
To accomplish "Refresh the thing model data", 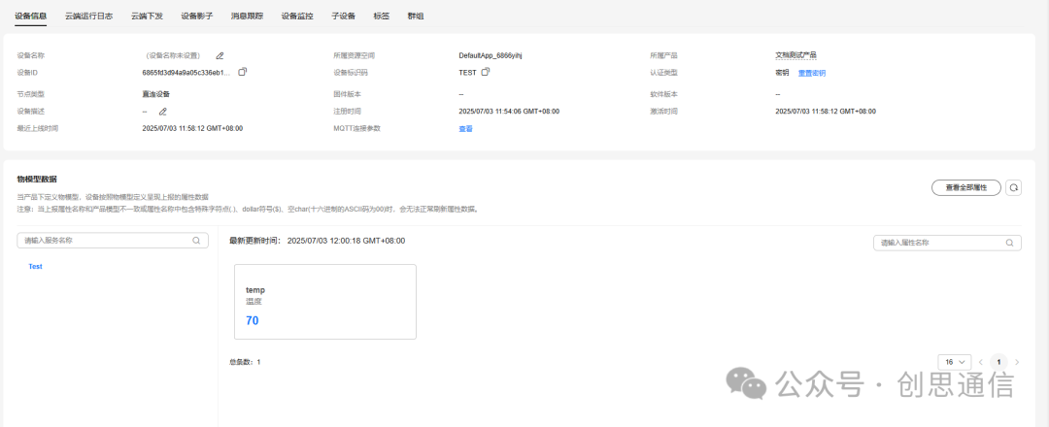I will point(1013,187).
